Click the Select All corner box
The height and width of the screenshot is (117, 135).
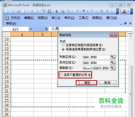click(x=6, y=34)
